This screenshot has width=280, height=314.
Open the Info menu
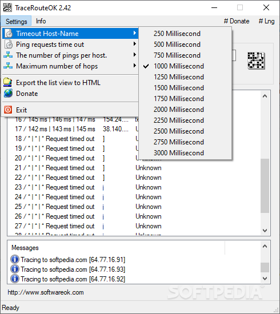pos(41,21)
